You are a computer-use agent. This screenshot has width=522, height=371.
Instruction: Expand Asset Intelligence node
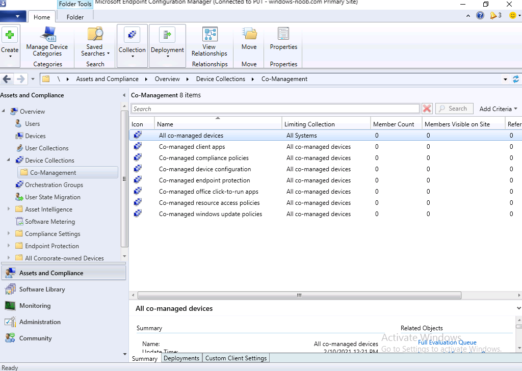(x=9, y=209)
